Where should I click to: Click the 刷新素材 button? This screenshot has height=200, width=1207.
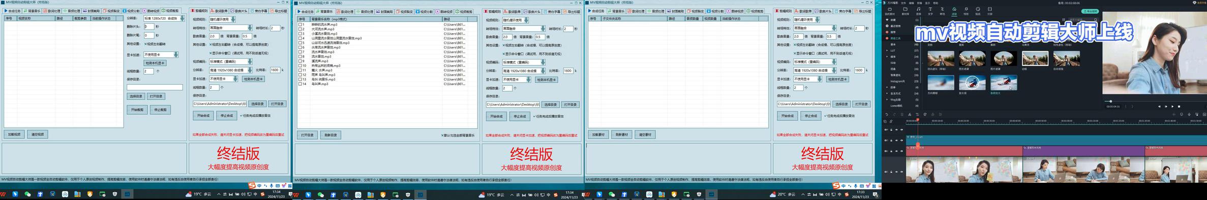pos(621,135)
